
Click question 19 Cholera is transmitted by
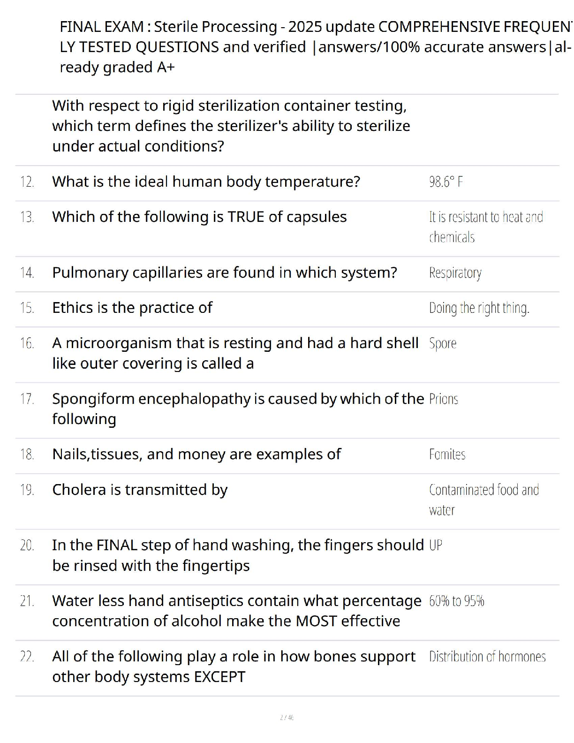140,490
